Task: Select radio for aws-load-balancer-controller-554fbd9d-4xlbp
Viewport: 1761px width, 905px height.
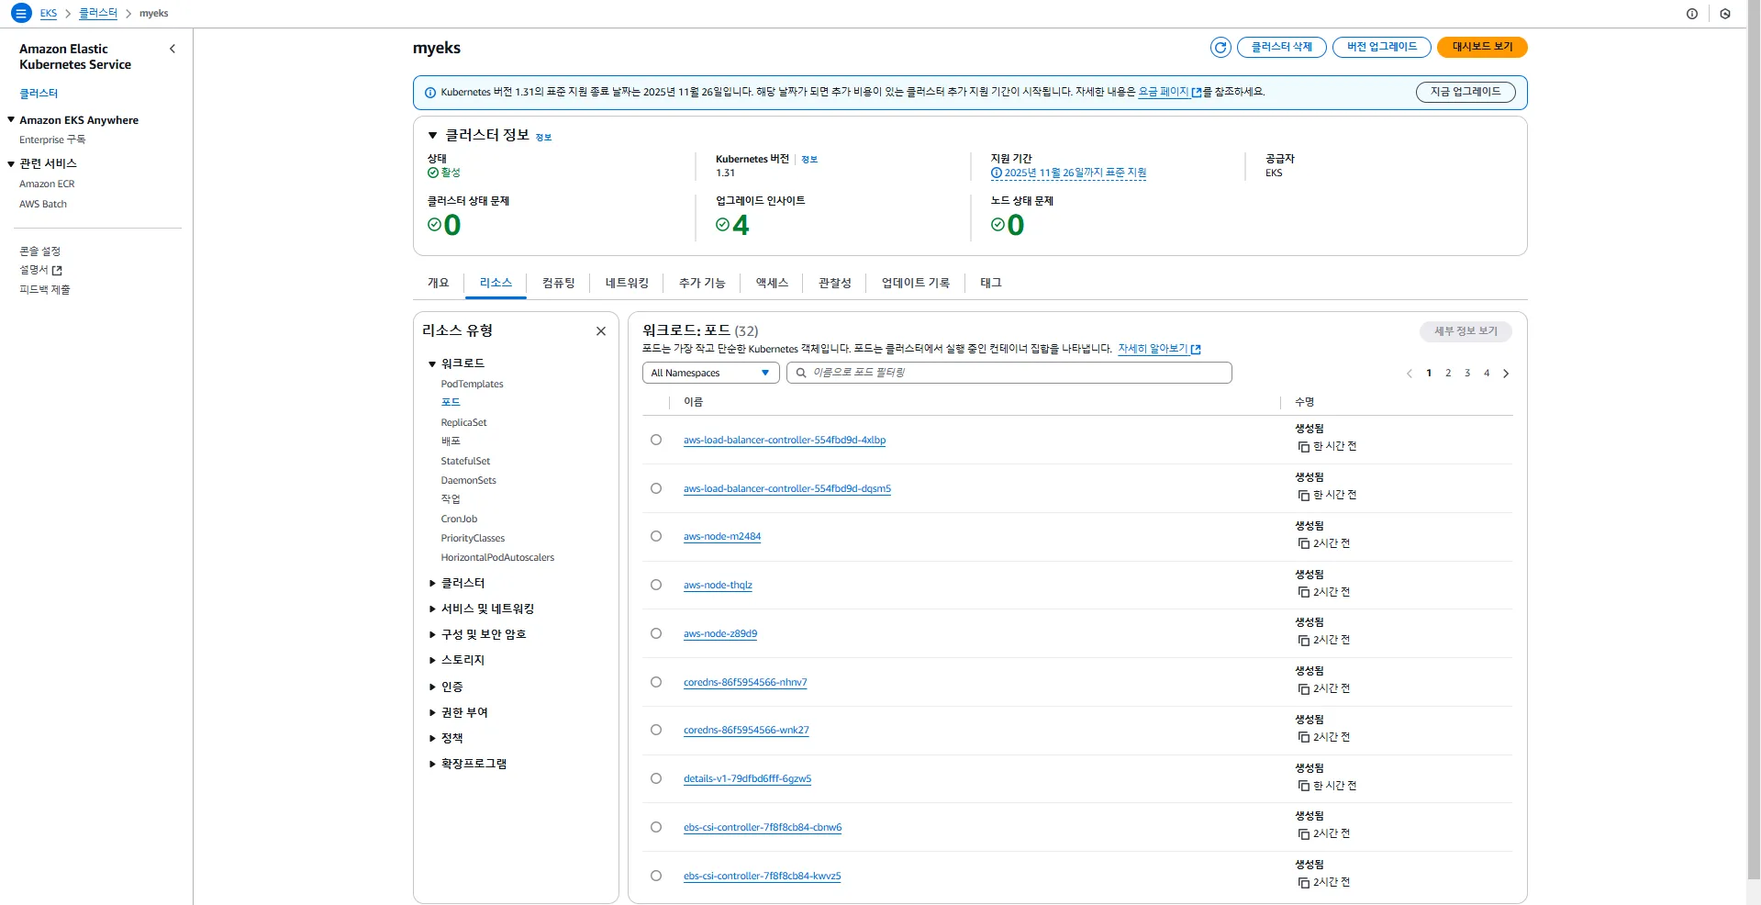Action: [656, 440]
